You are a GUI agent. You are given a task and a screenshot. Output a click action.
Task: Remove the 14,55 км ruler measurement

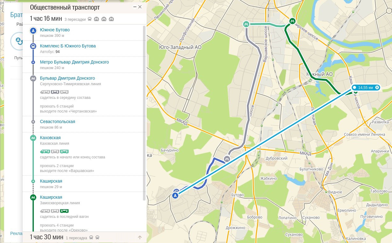[377, 88]
